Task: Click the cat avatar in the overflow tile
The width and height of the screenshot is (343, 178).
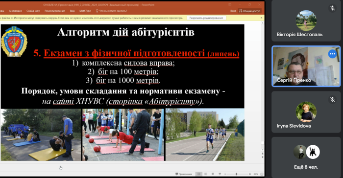Action: (x=313, y=152)
